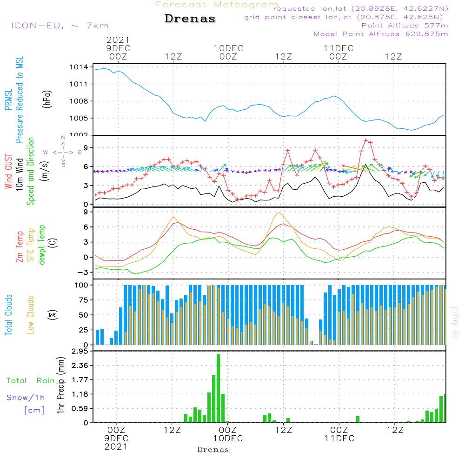Viewport: 465px width, 465px height.
Task: Click the green 'Speed and Direction' label
Action: click(30, 171)
